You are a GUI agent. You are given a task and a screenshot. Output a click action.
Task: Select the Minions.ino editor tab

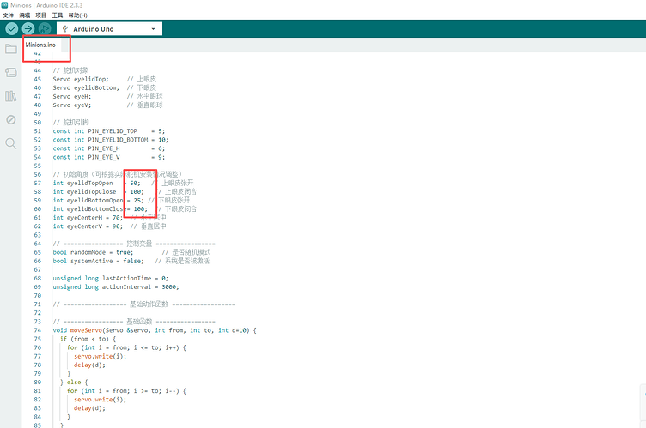[x=40, y=45]
